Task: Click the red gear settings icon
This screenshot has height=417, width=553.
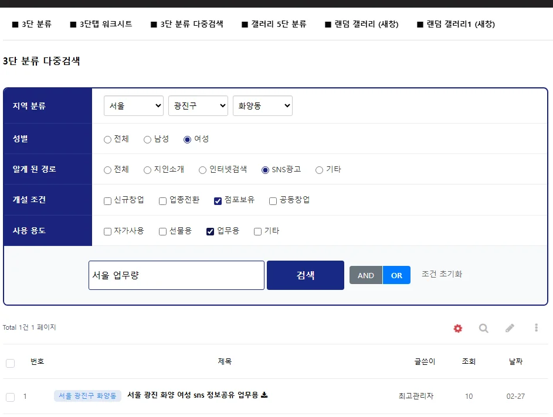Action: coord(458,328)
